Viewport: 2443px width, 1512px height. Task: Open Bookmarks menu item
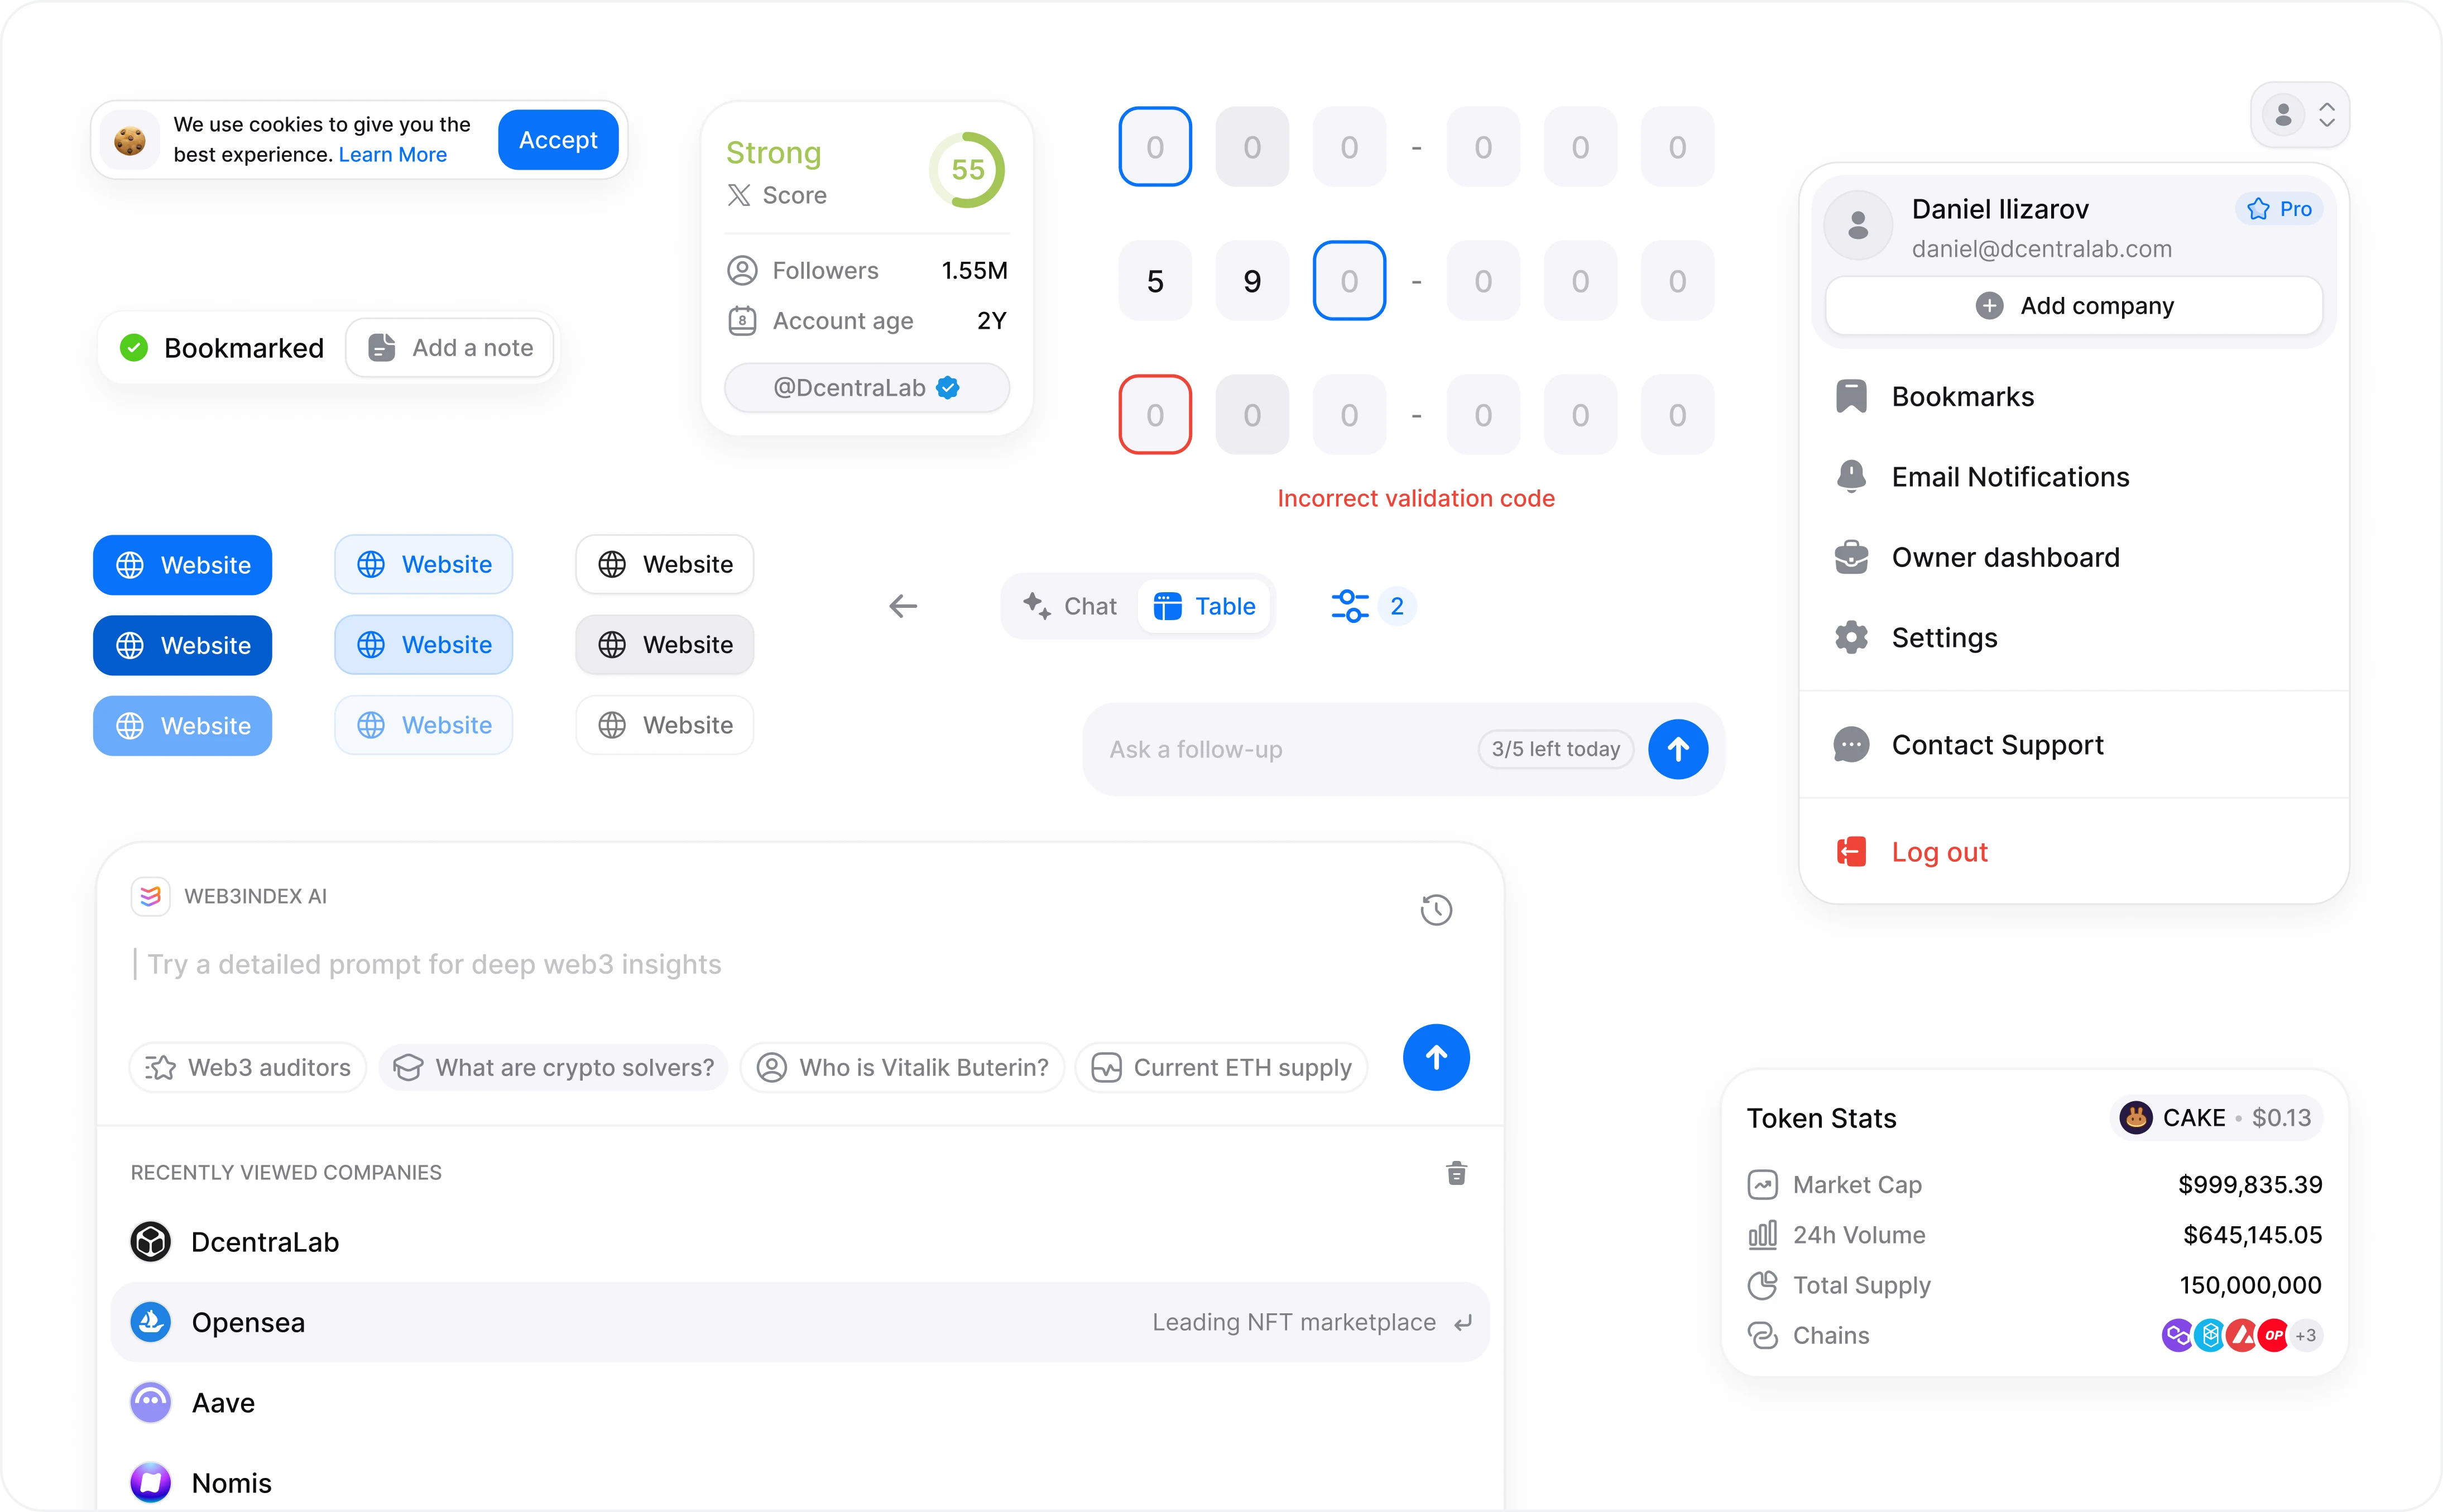[2074, 397]
